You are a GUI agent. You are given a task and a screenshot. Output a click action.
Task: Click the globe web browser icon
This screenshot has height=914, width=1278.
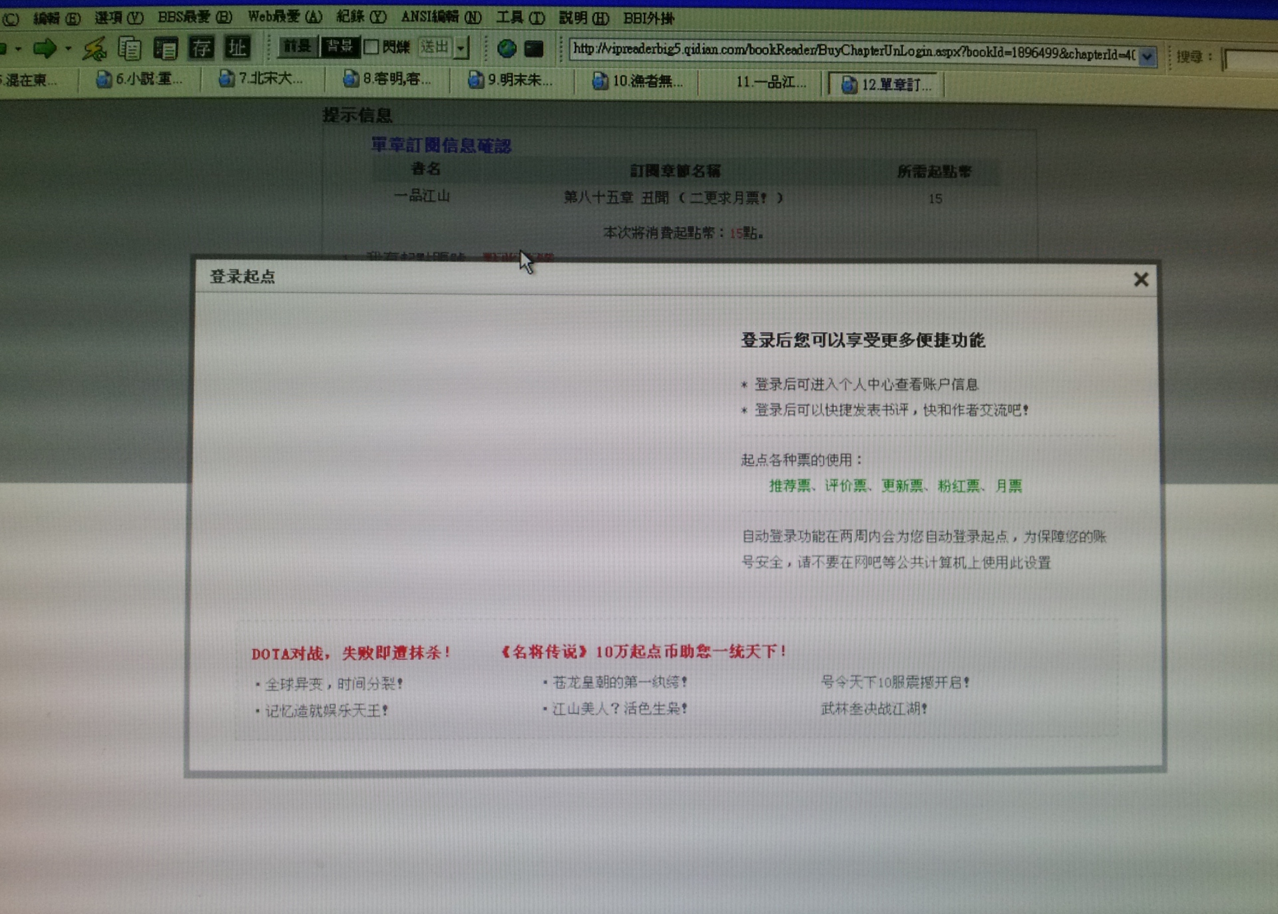(507, 48)
